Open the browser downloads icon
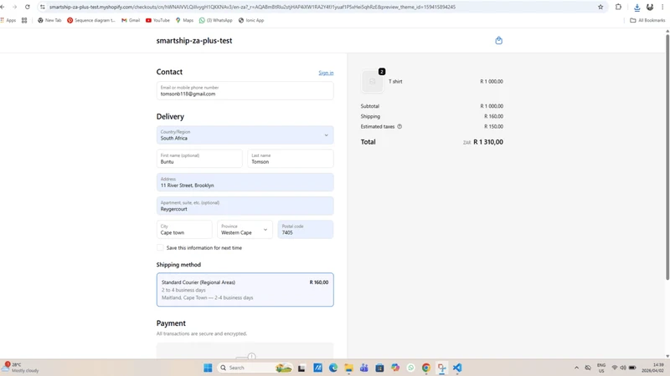Viewport: 670px width, 376px height. [636, 8]
